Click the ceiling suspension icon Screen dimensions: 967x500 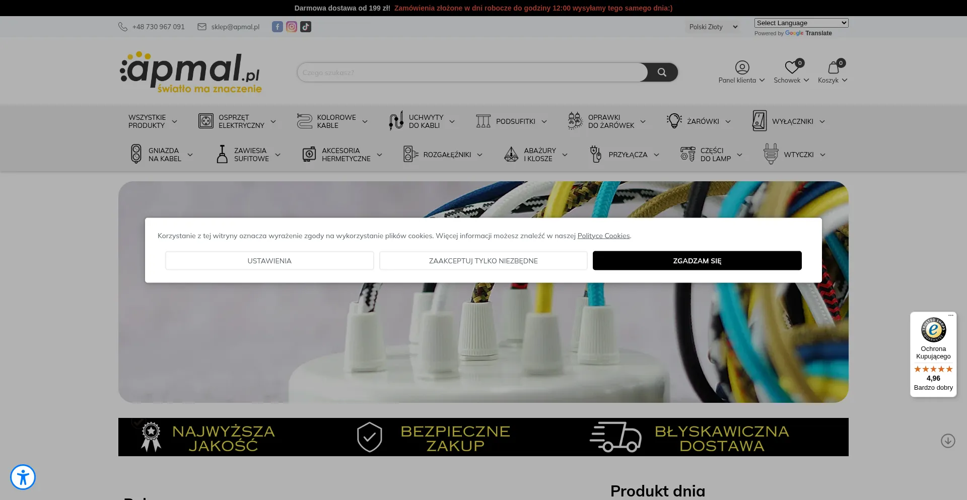click(x=222, y=154)
